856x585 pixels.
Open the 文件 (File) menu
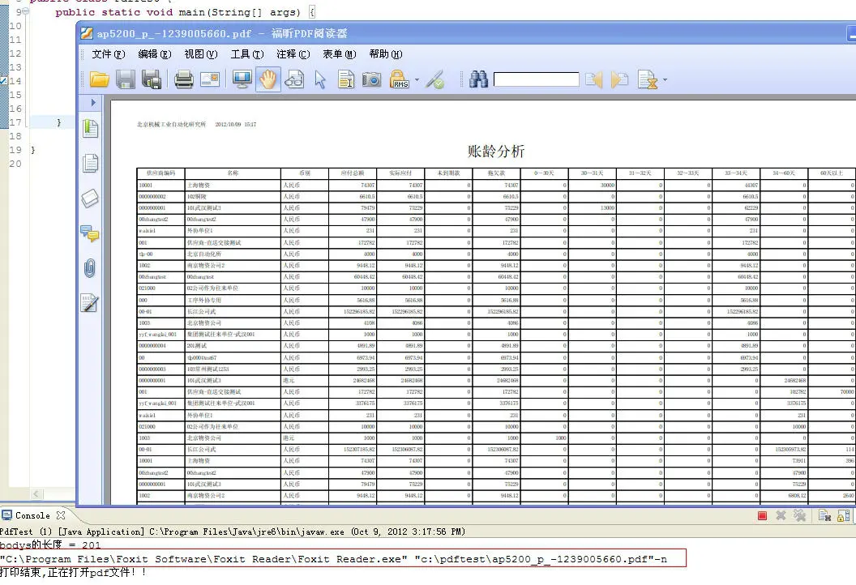[x=108, y=54]
